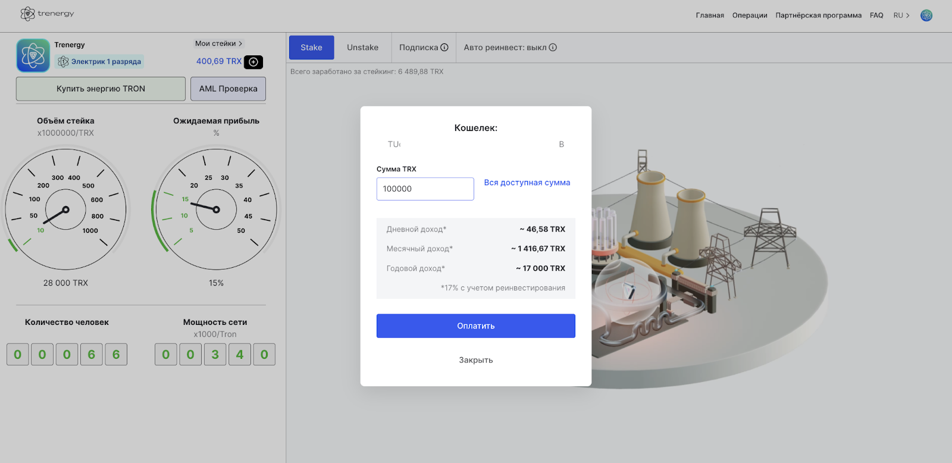
Task: Click Вся доступная сумма link
Action: 527,183
